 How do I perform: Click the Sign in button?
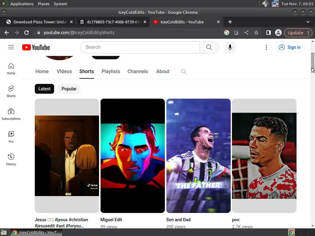(290, 47)
